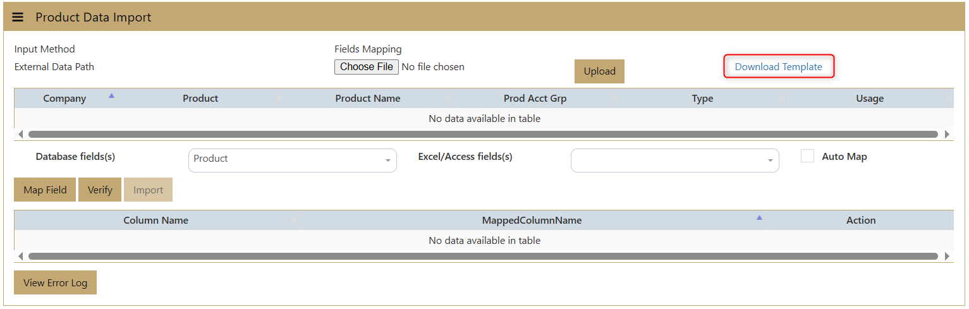969x309 pixels.
Task: Open the hamburger menu icon
Action: (18, 17)
